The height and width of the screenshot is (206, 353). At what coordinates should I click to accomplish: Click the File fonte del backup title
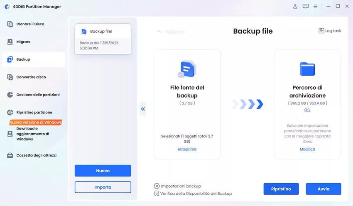[x=187, y=91]
